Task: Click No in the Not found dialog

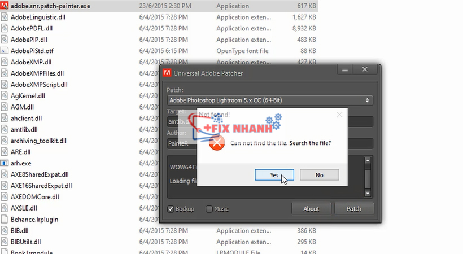Action: pyautogui.click(x=319, y=175)
